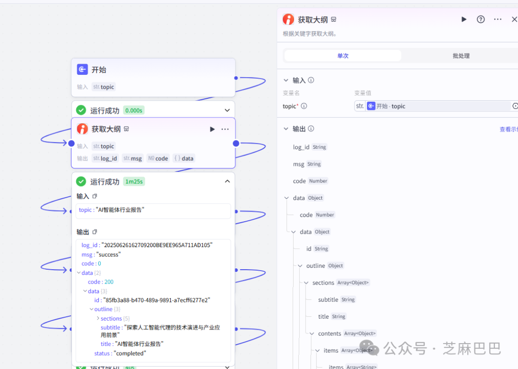Expand the sections {5} result node
This screenshot has width=518, height=369.
(98, 318)
